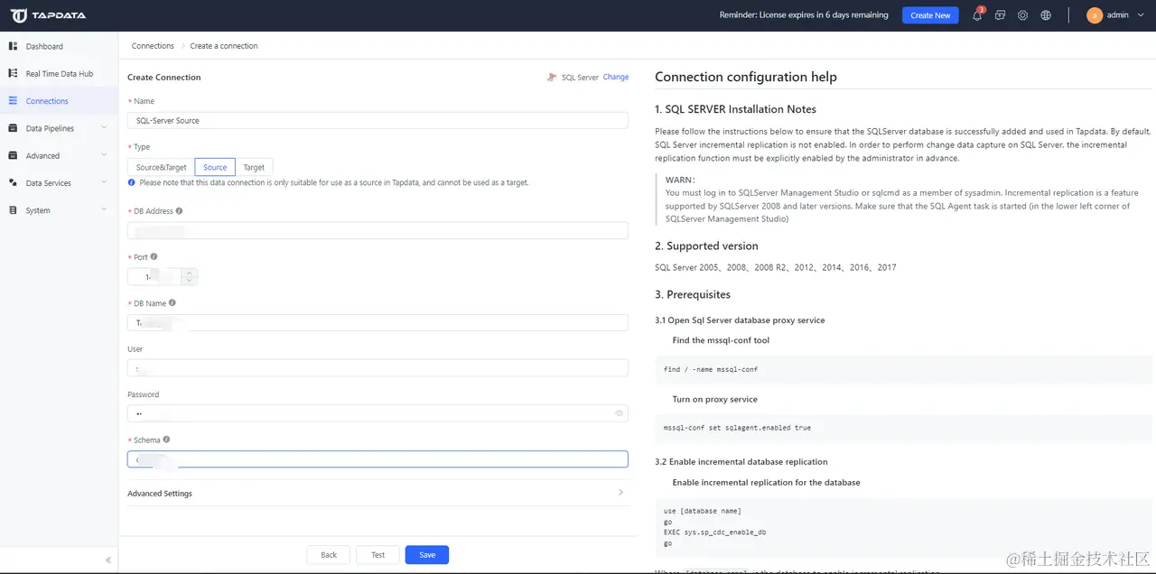The width and height of the screenshot is (1156, 574).
Task: Click the Advanced sidebar icon
Action: coord(13,155)
